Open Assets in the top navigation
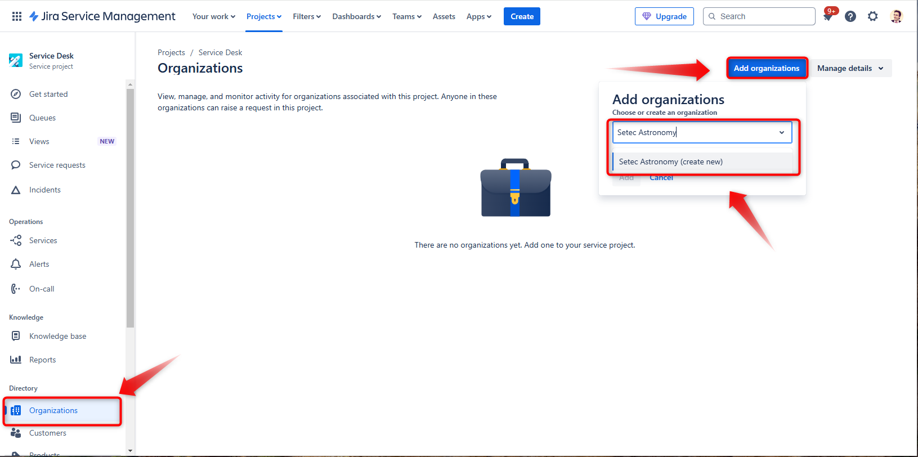The height and width of the screenshot is (457, 918). [x=444, y=16]
